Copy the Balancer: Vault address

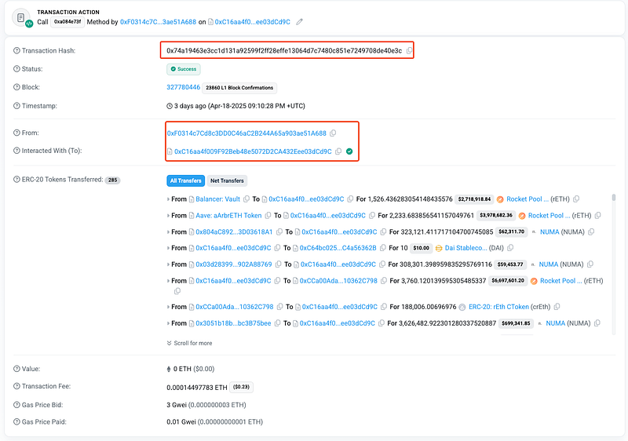pos(246,199)
